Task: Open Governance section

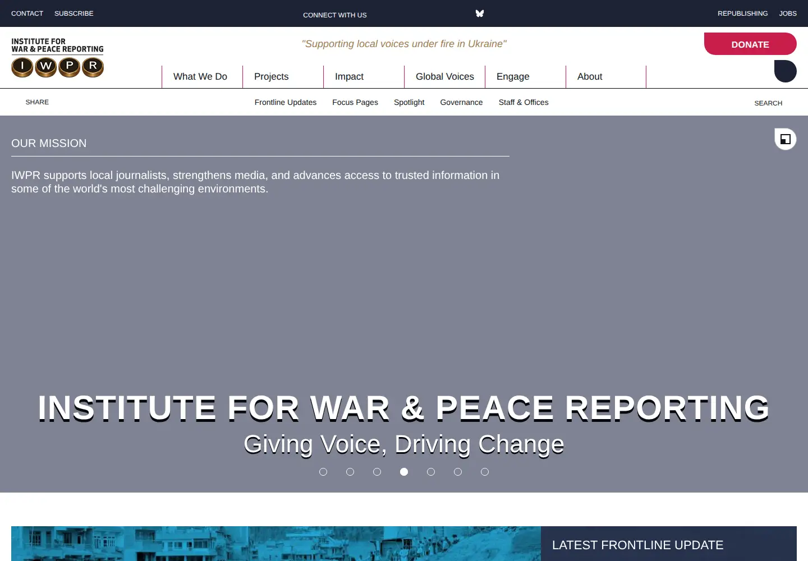Action: 461,102
